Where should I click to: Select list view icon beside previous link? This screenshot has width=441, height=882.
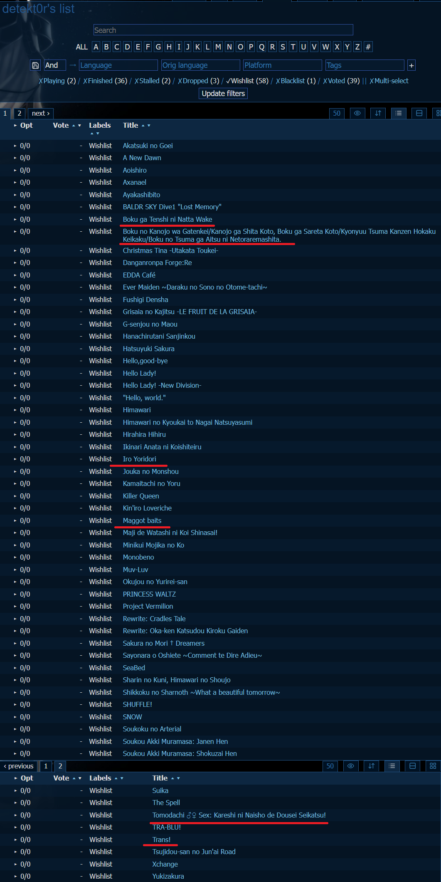click(x=392, y=766)
